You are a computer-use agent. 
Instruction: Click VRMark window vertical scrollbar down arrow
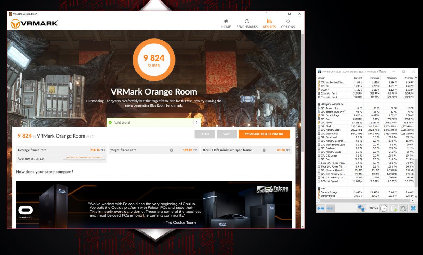[302, 226]
